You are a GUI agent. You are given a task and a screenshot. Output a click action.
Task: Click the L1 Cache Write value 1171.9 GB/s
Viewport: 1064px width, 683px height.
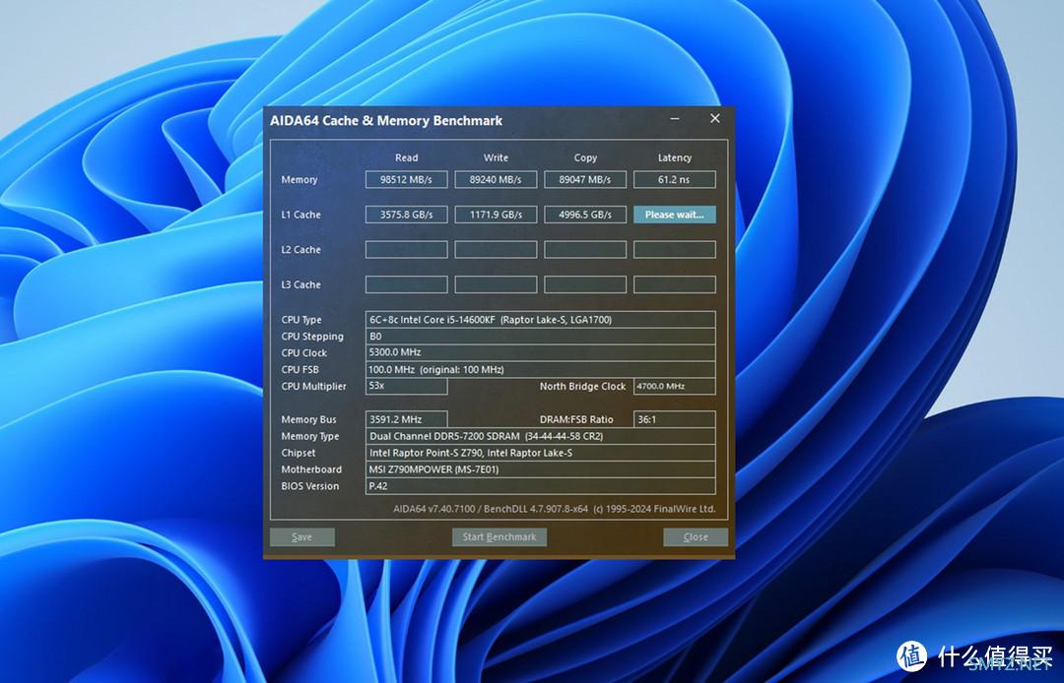(496, 215)
